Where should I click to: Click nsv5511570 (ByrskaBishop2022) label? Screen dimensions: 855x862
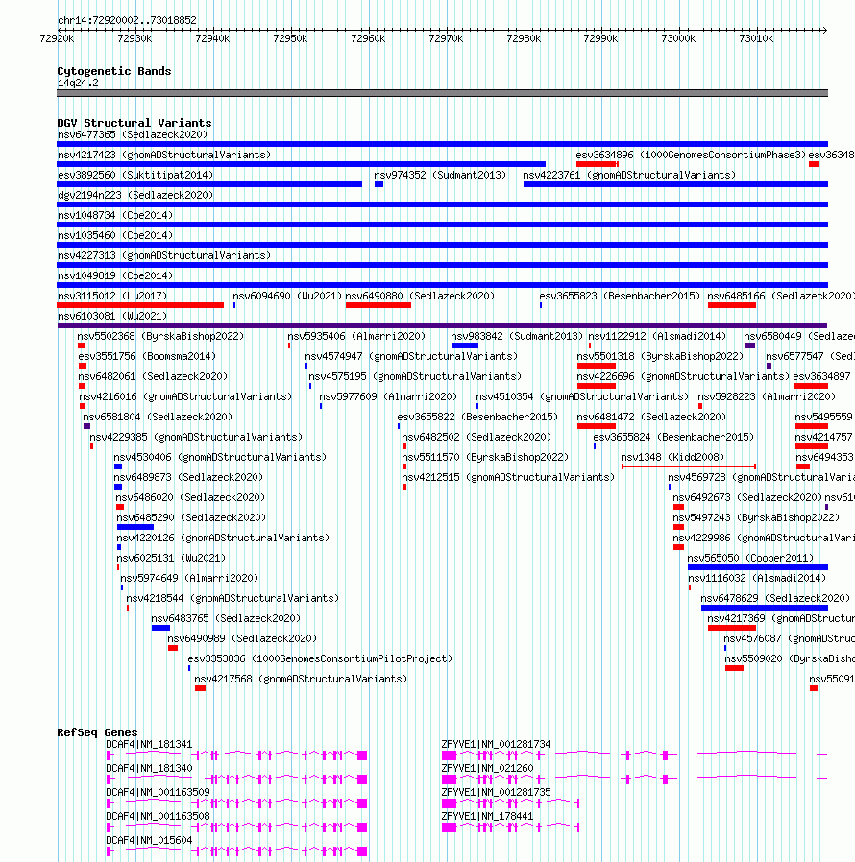[485, 457]
